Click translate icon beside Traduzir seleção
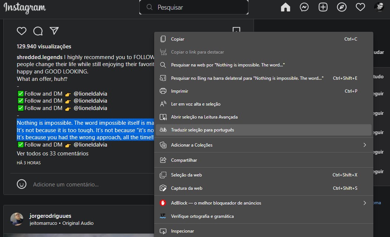The height and width of the screenshot is (237, 390). click(x=163, y=130)
